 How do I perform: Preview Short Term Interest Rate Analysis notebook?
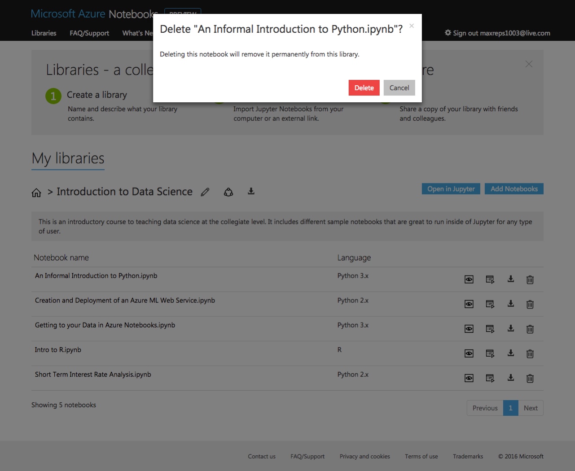point(469,378)
